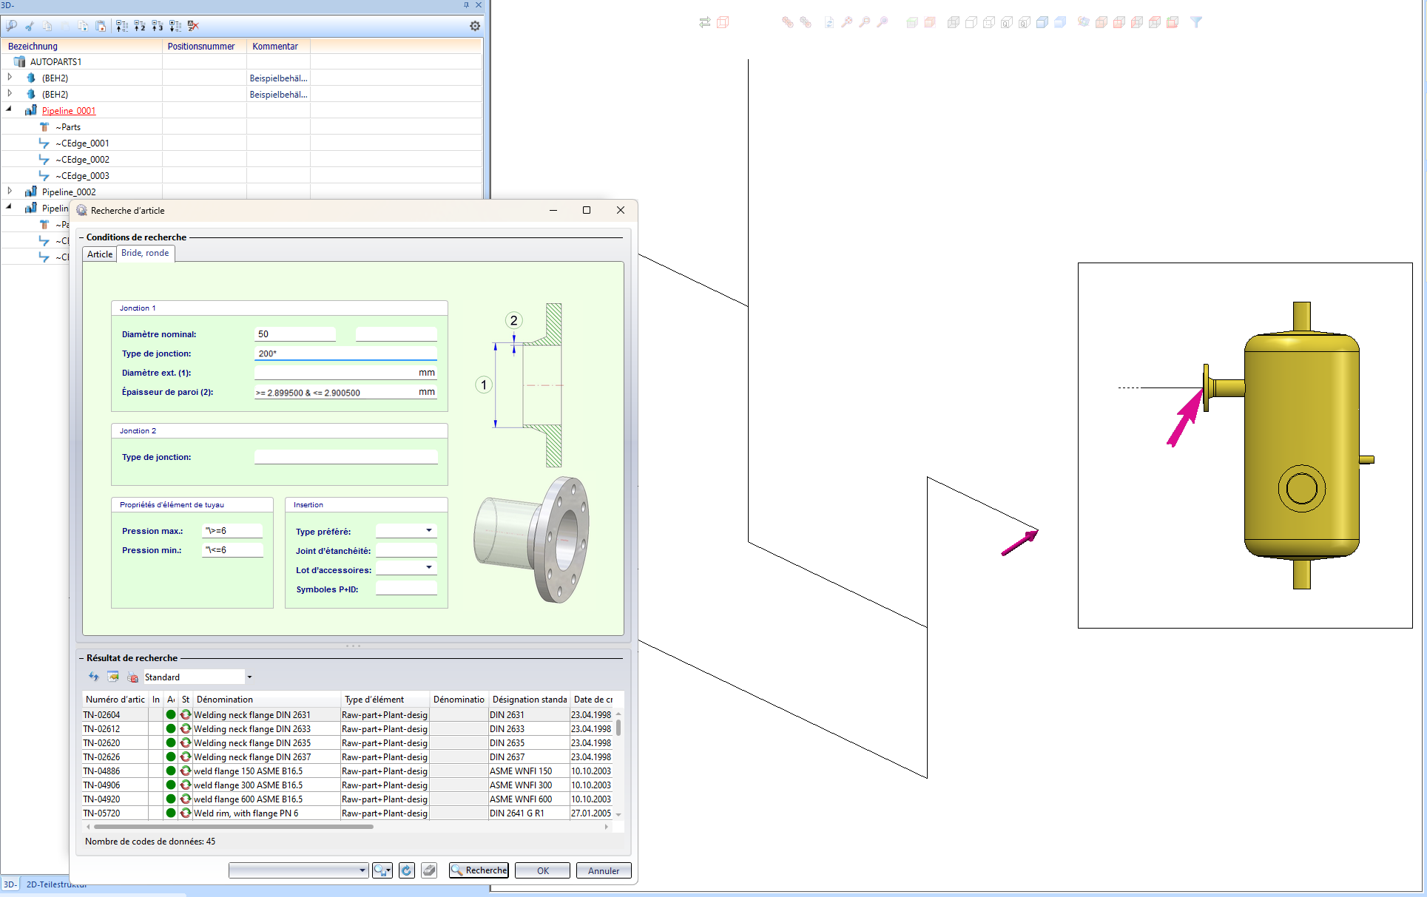Click the print icon in results toolbar
The width and height of the screenshot is (1427, 897).
click(x=132, y=677)
